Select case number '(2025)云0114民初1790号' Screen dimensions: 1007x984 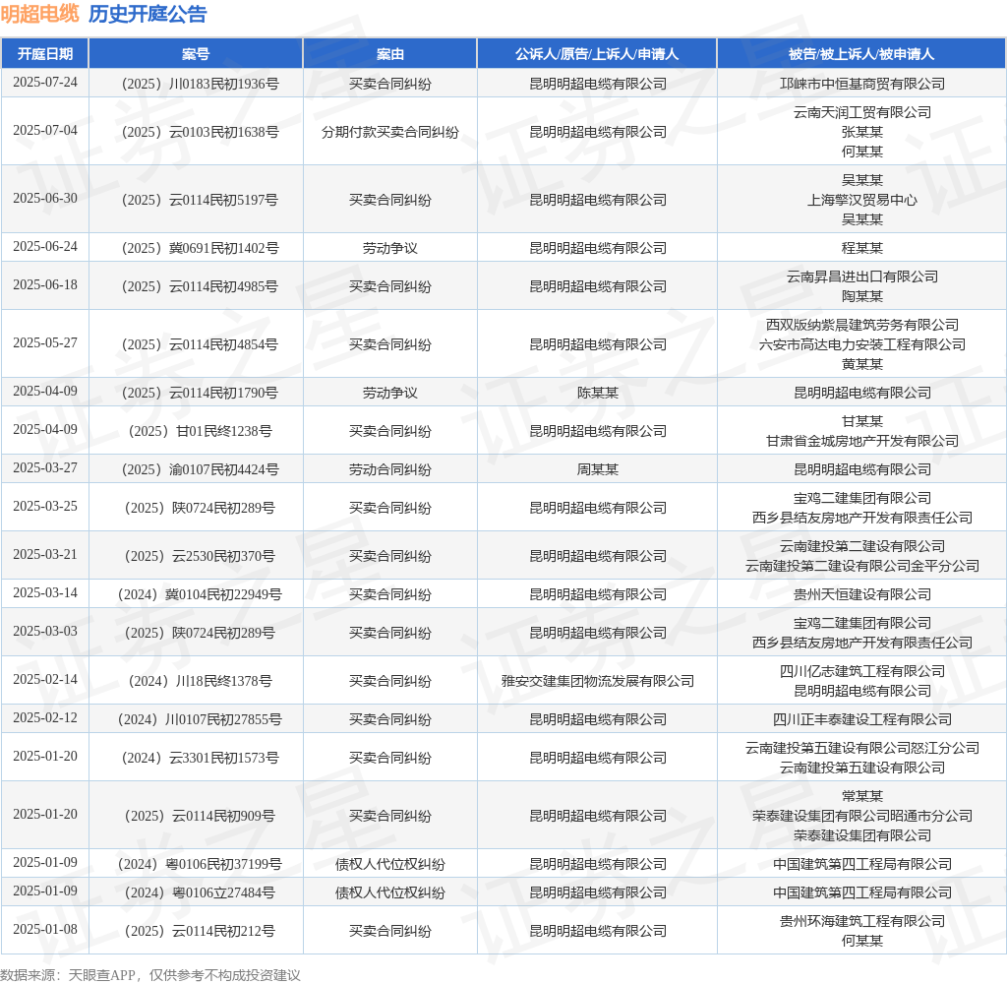click(x=200, y=393)
